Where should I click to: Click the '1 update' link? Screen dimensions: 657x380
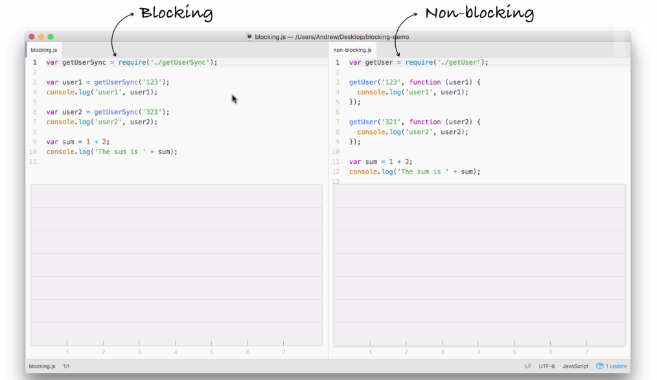[x=616, y=366]
